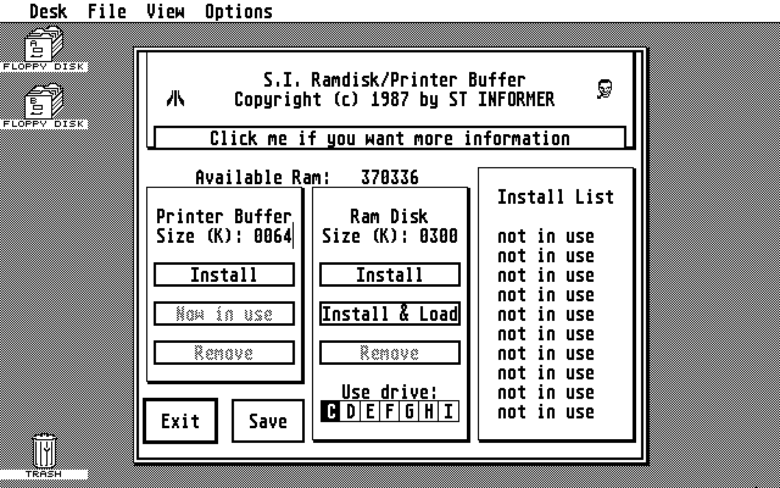Click disabled Remove under Ram Disk
This screenshot has width=780, height=488.
click(390, 353)
